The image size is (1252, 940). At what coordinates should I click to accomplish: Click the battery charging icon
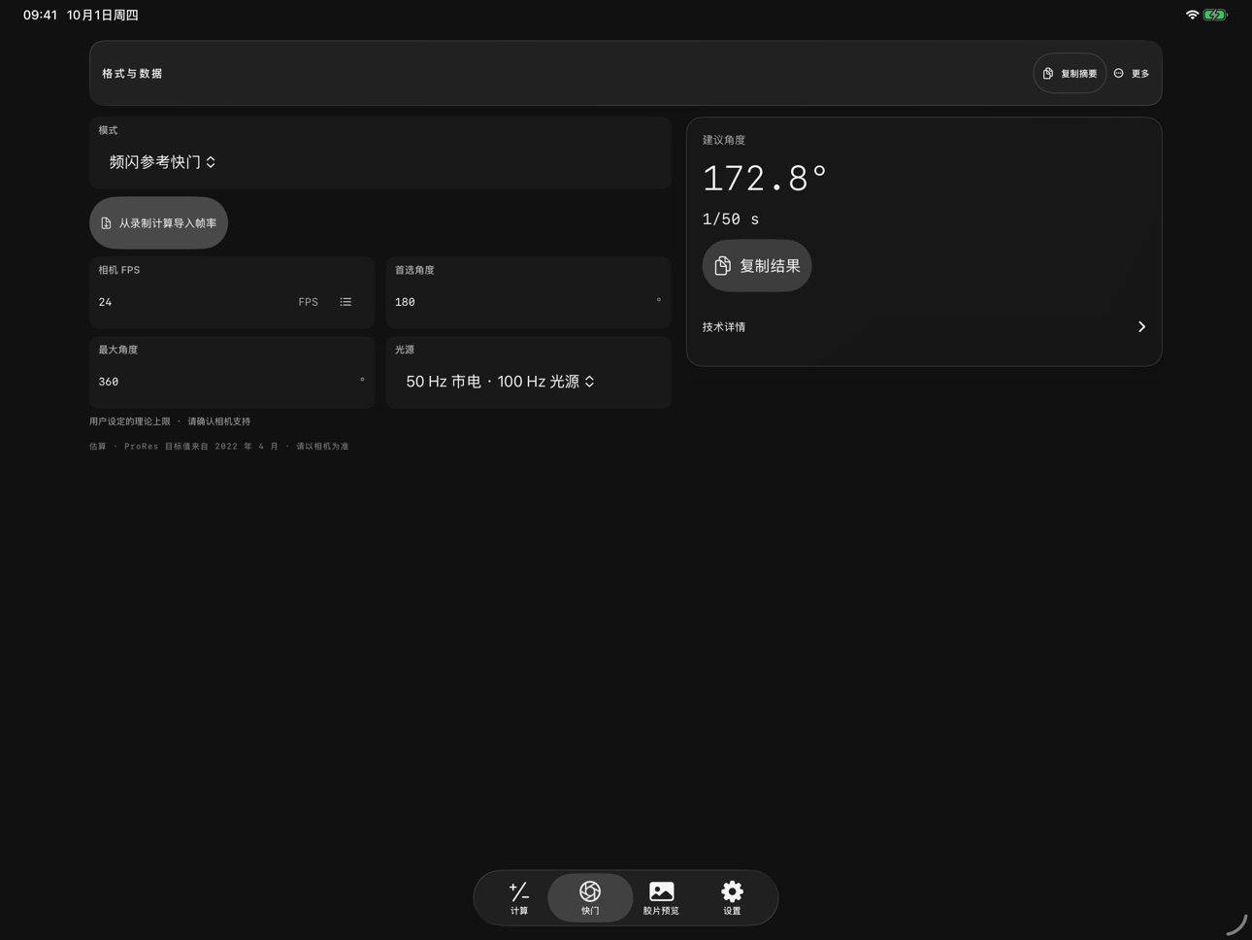coord(1215,15)
